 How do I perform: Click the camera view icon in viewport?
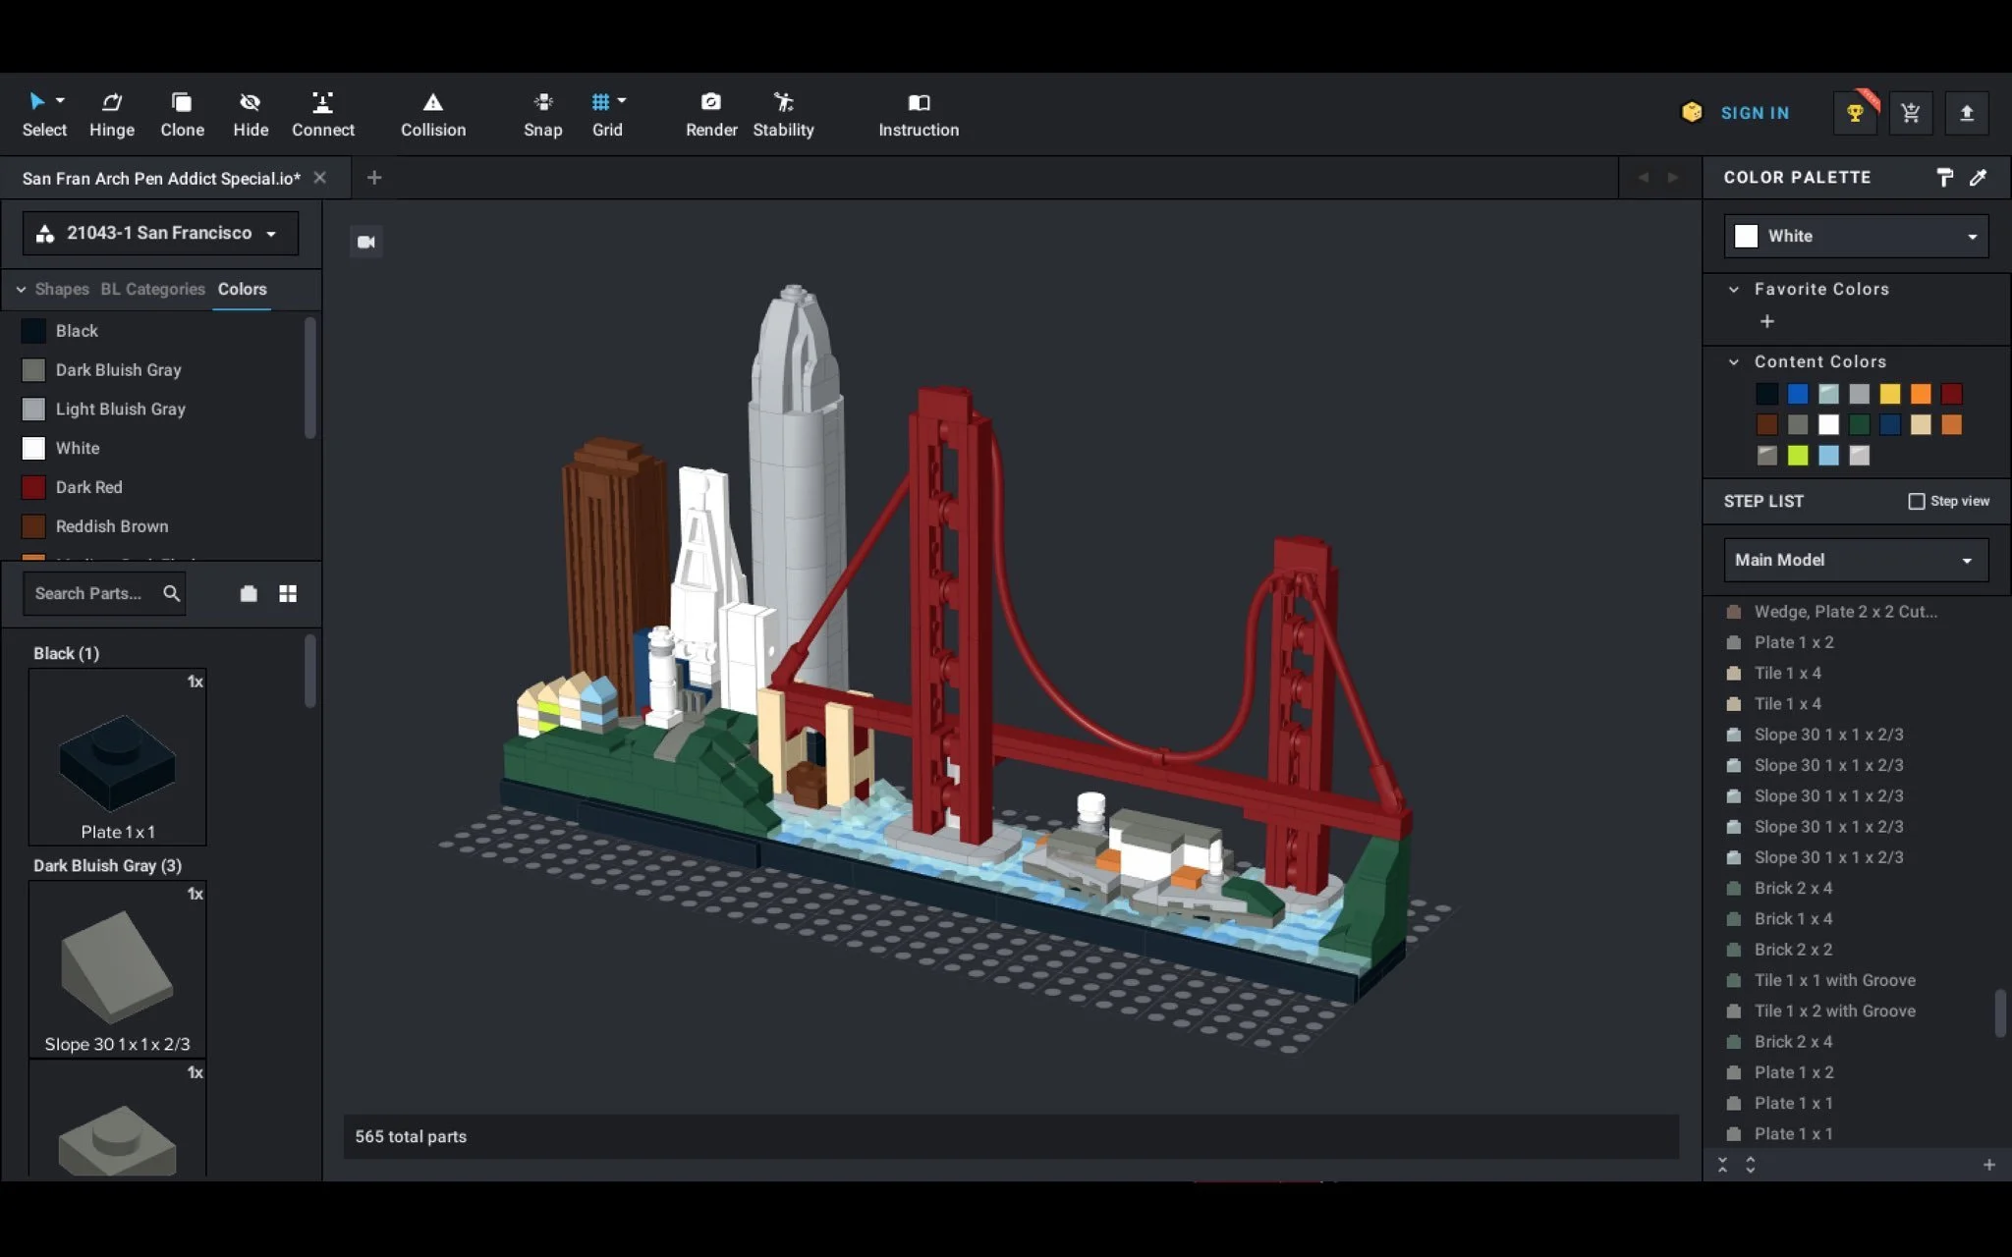coord(366,242)
